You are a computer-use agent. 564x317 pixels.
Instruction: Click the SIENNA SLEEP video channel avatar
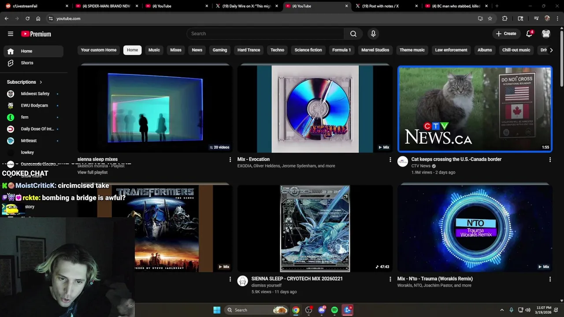tap(243, 281)
